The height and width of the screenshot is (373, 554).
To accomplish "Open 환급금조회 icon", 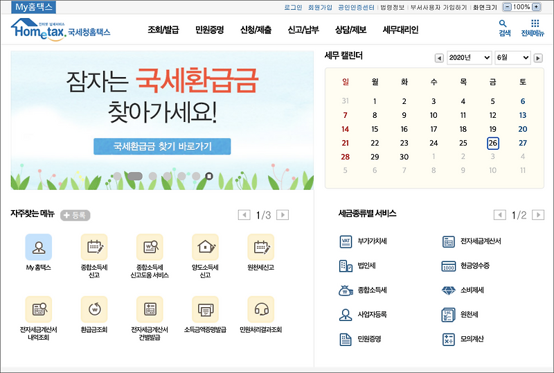I will click(x=94, y=309).
